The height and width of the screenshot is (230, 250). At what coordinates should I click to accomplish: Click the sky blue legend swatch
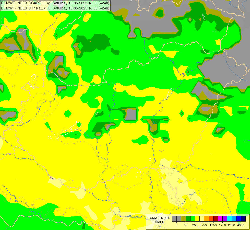click(x=234, y=219)
